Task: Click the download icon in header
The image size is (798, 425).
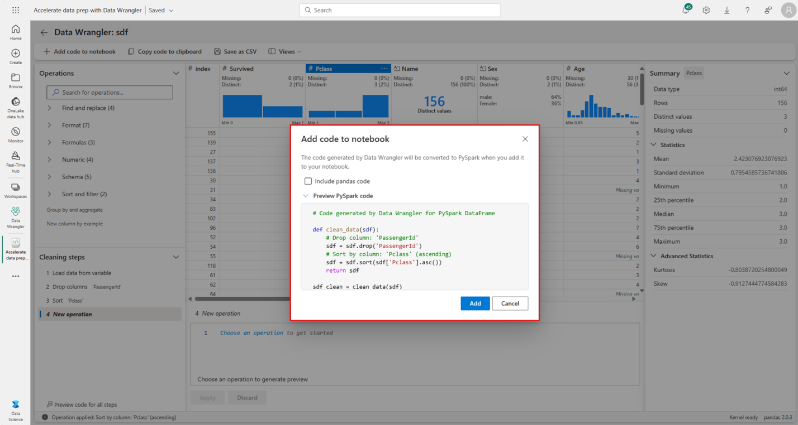Action: click(727, 10)
